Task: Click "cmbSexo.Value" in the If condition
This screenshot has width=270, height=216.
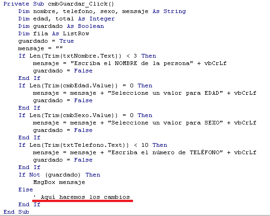Action: [x=87, y=115]
